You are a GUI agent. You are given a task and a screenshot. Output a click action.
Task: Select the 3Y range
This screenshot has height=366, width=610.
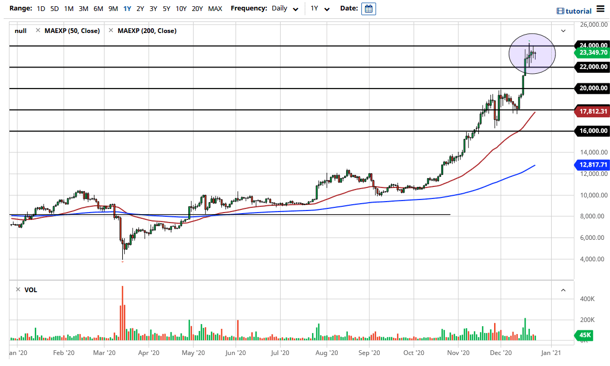[x=153, y=8]
